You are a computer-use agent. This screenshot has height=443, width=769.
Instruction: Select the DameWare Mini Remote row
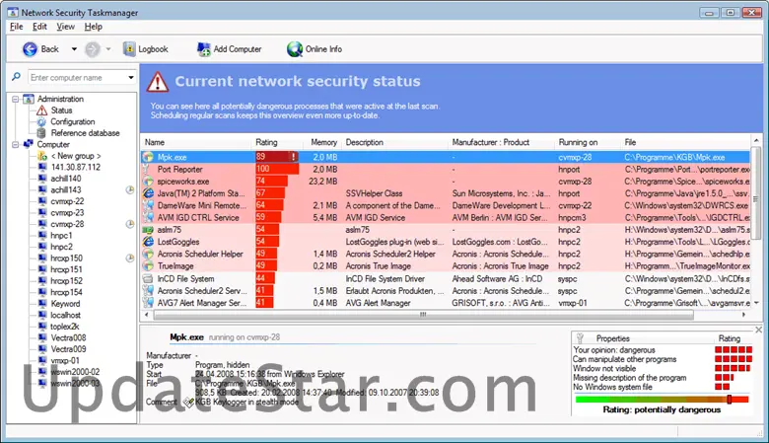point(446,205)
